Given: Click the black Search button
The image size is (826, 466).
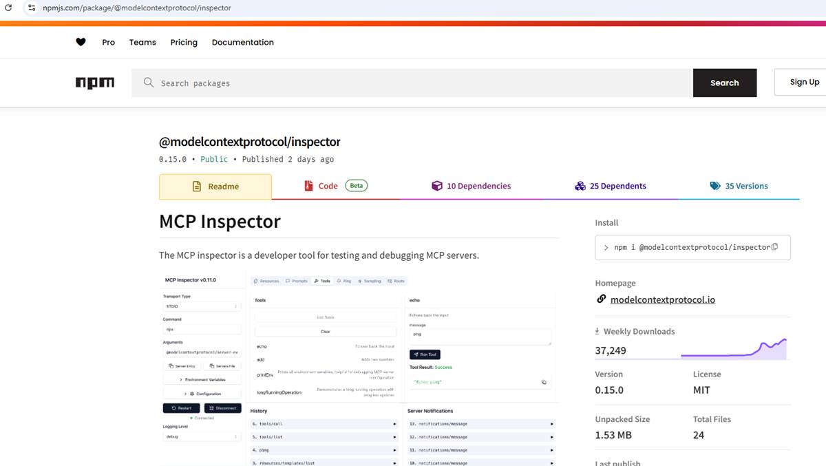Looking at the screenshot, I should (x=725, y=83).
